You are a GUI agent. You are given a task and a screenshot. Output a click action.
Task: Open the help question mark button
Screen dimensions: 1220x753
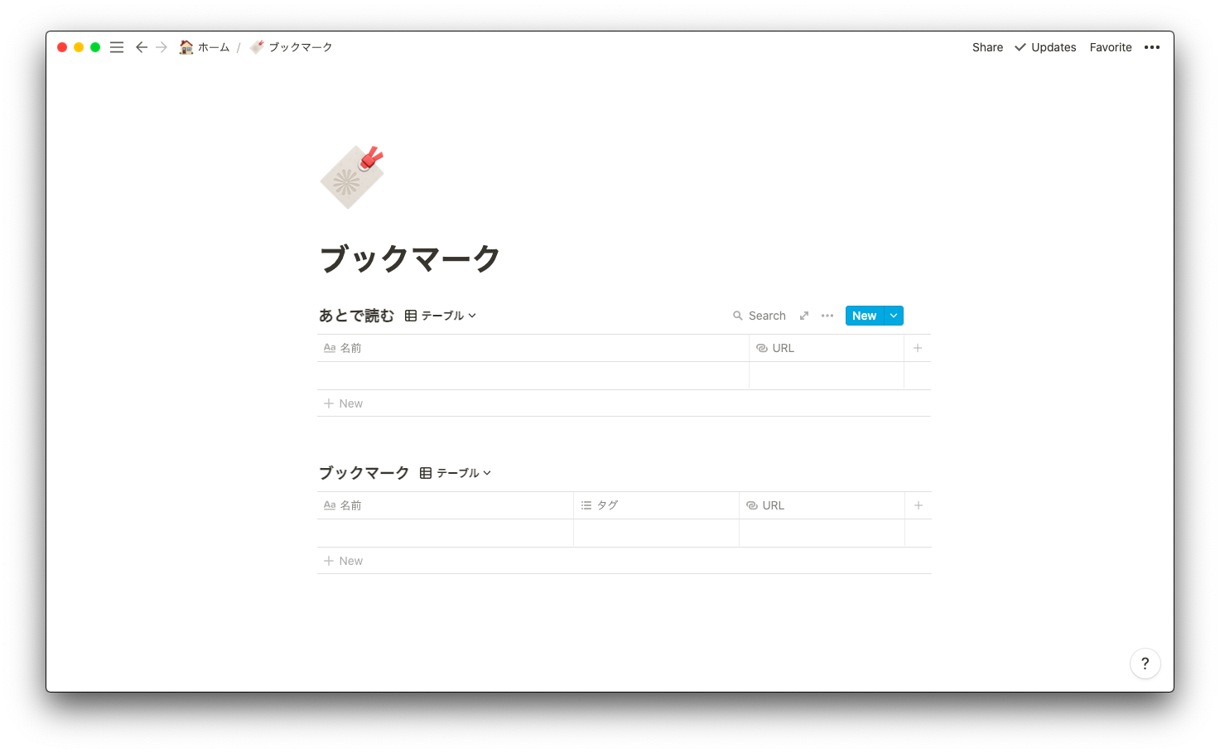tap(1145, 663)
